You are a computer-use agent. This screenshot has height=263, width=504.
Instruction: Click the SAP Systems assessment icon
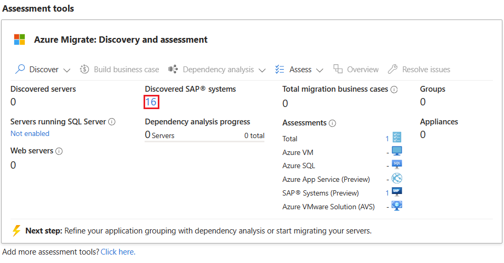[x=397, y=192]
